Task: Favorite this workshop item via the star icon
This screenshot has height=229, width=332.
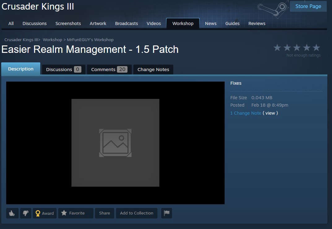Action: coord(64,213)
